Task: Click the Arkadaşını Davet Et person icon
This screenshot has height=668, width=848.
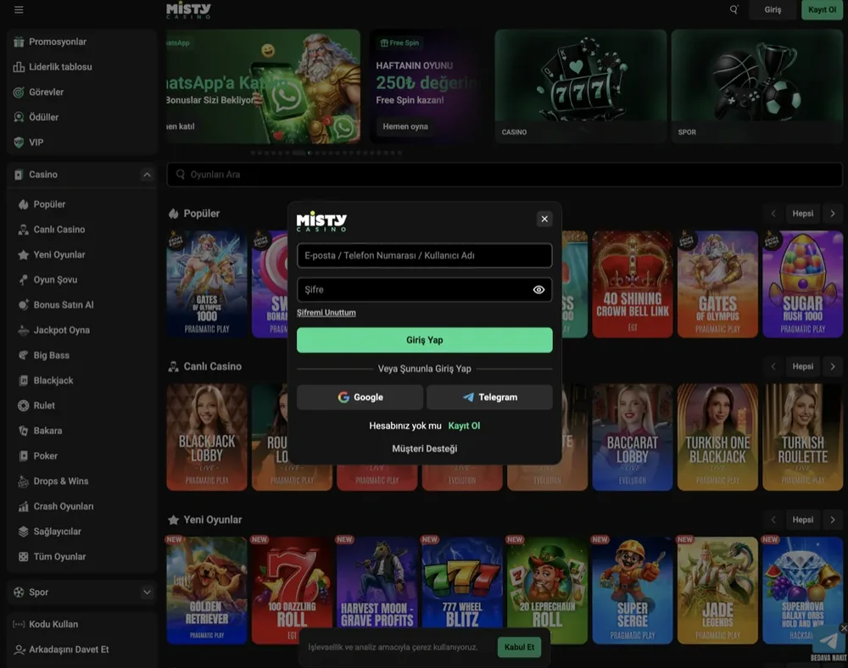Action: [x=19, y=649]
